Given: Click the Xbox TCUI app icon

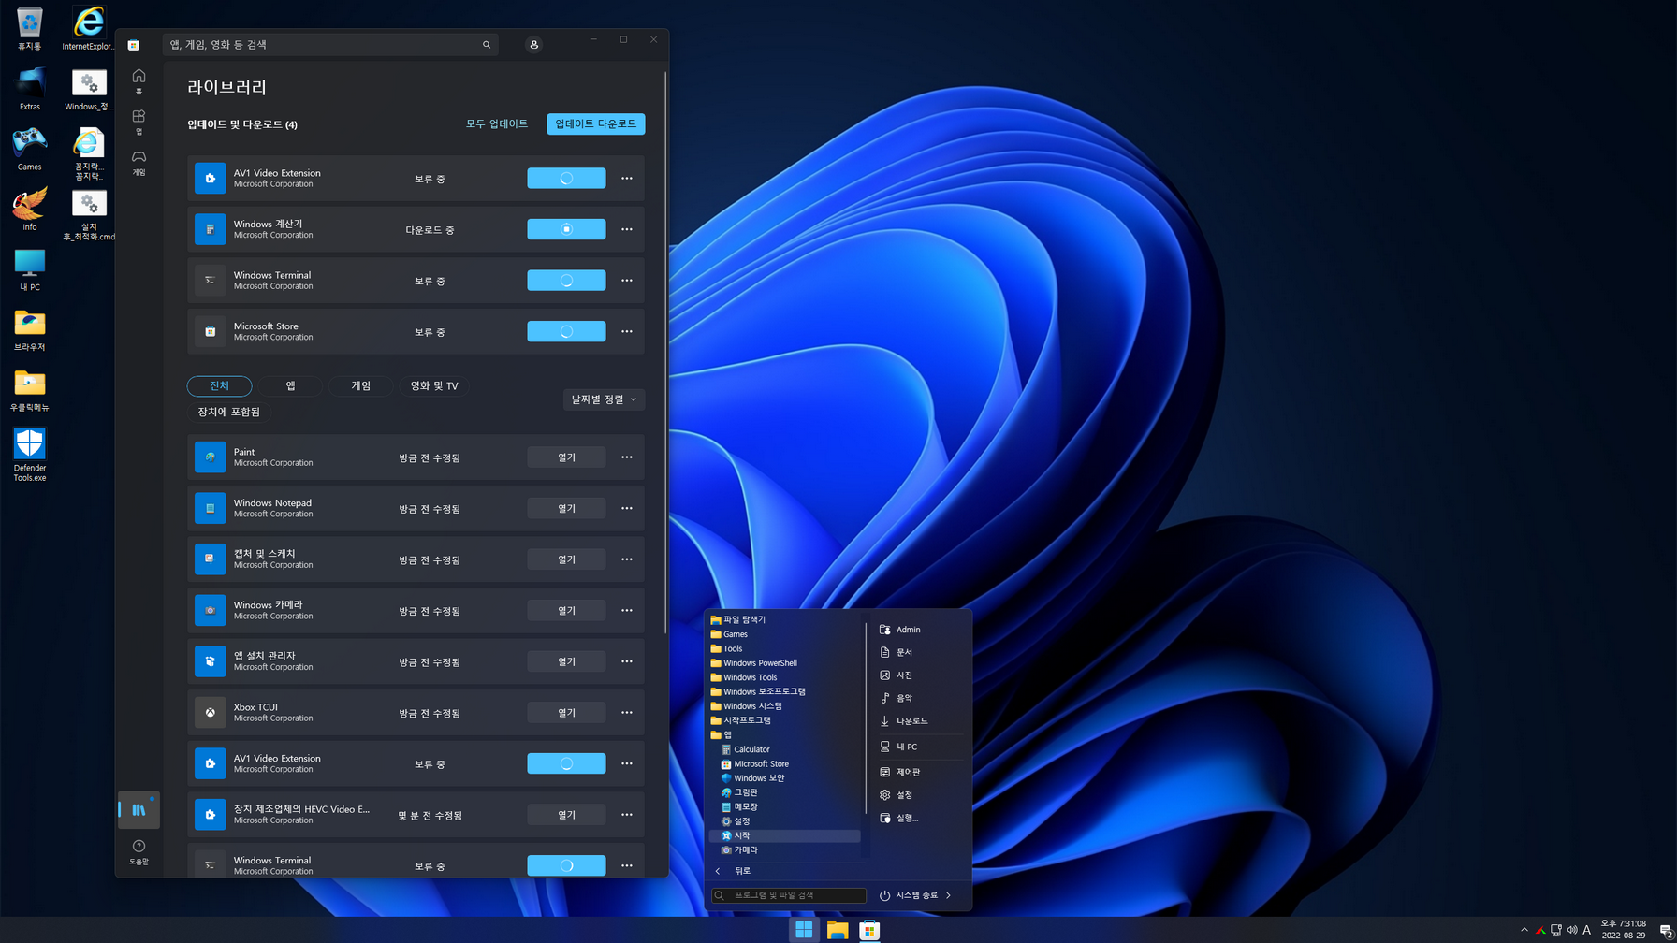Looking at the screenshot, I should click(x=210, y=713).
